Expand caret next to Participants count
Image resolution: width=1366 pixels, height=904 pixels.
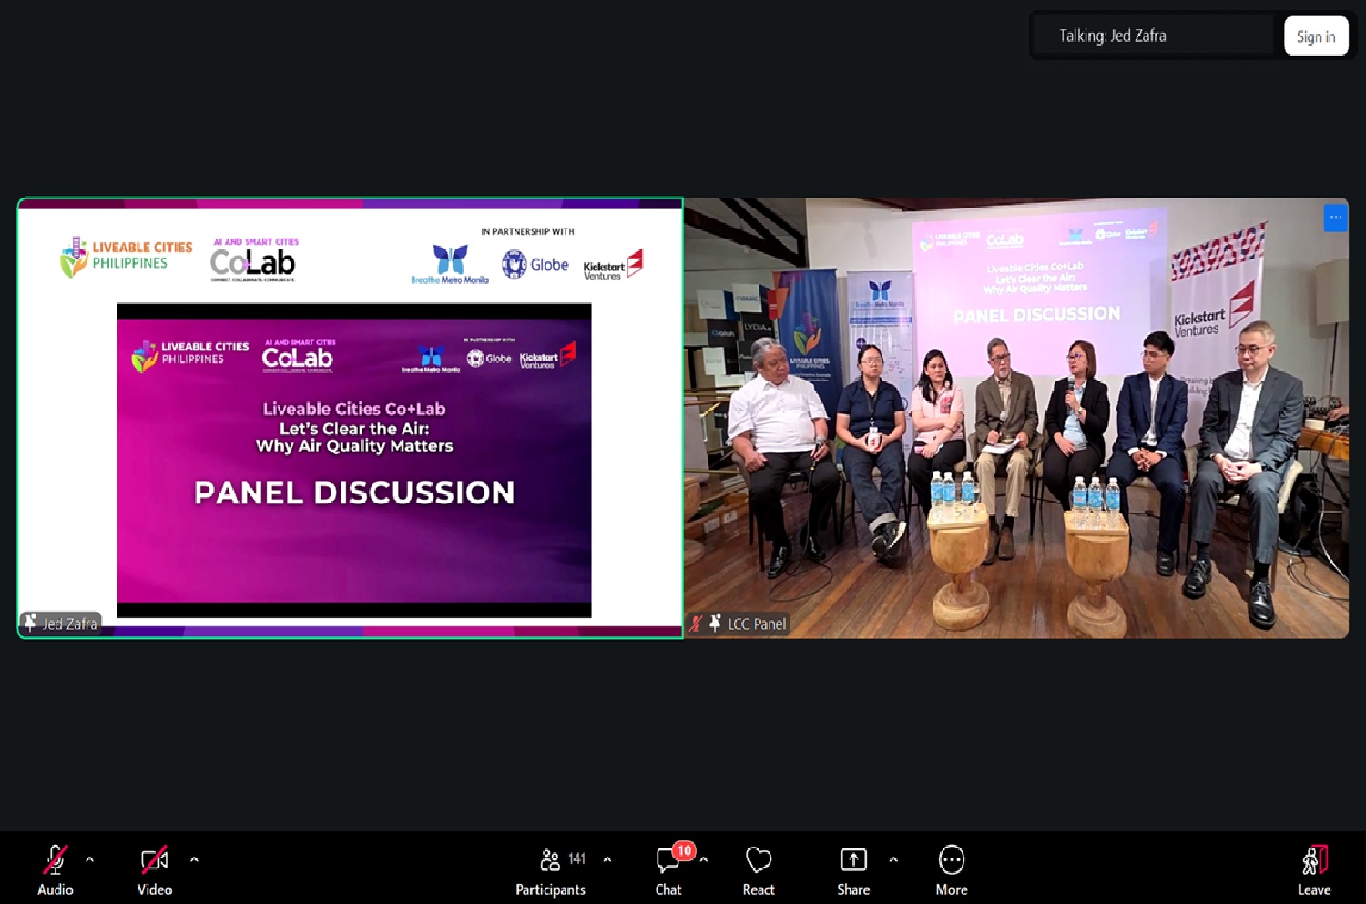(607, 859)
